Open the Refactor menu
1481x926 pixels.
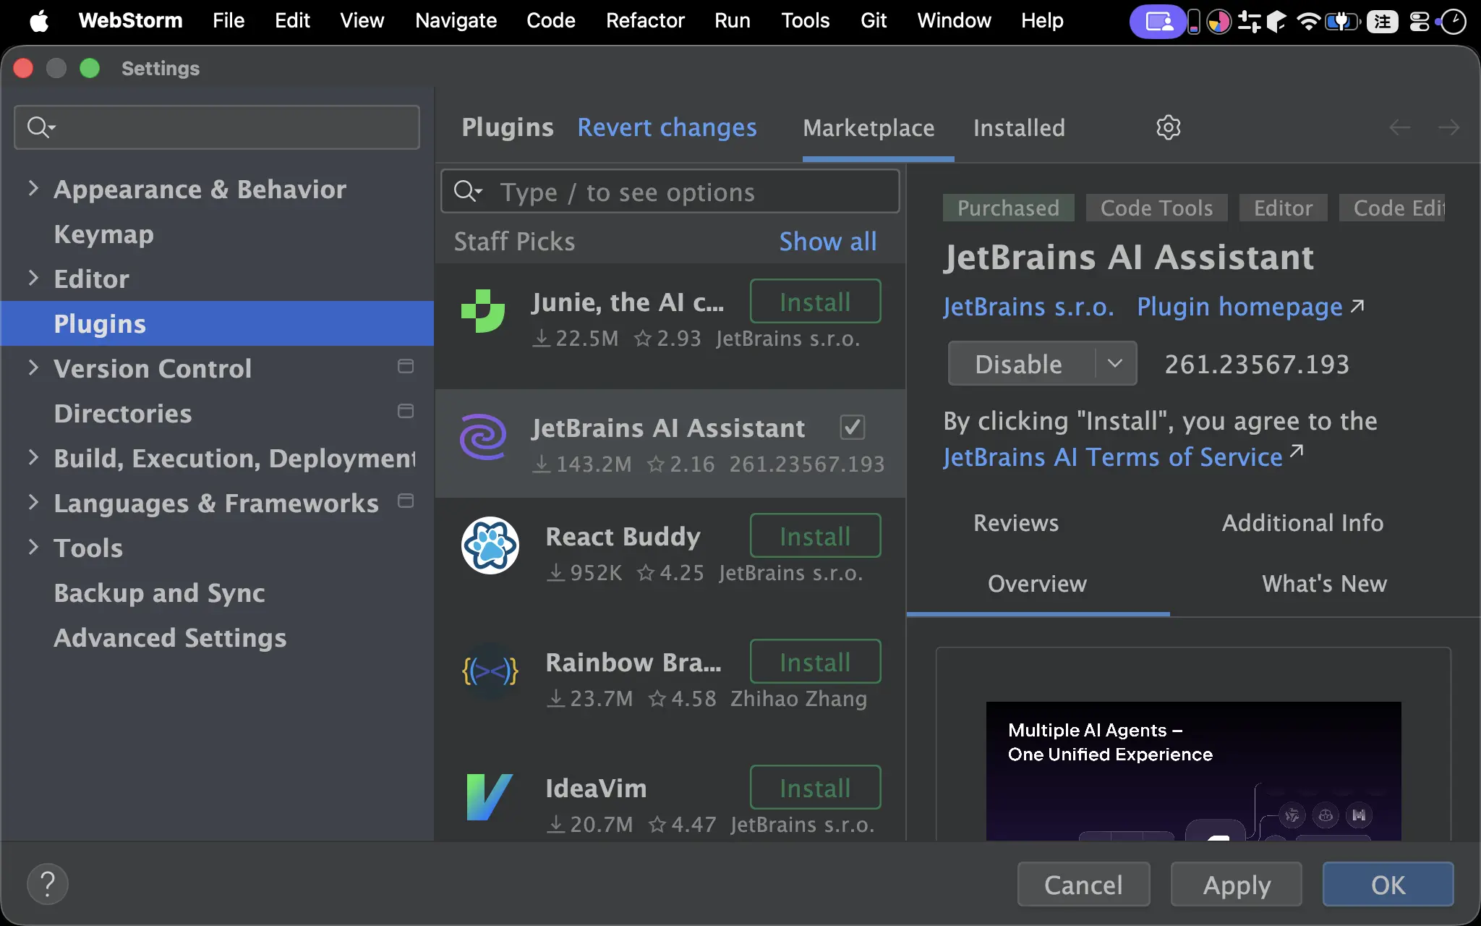pyautogui.click(x=645, y=20)
